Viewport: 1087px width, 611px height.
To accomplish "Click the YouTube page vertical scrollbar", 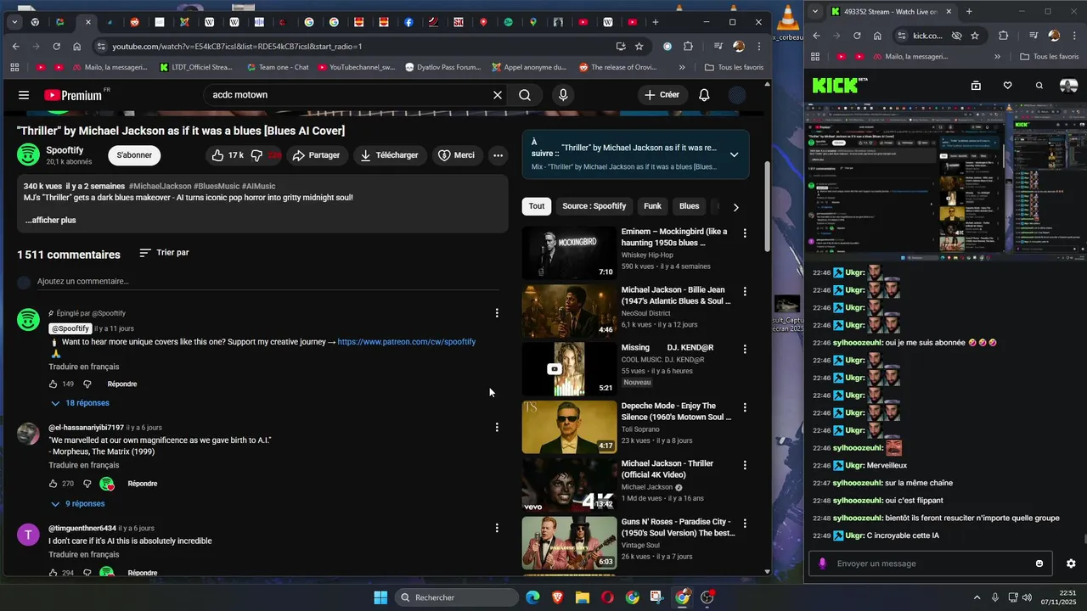I will tap(768, 207).
